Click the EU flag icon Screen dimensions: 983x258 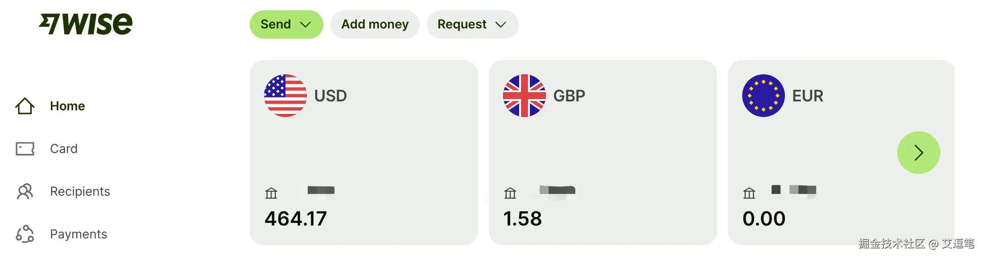(x=763, y=96)
